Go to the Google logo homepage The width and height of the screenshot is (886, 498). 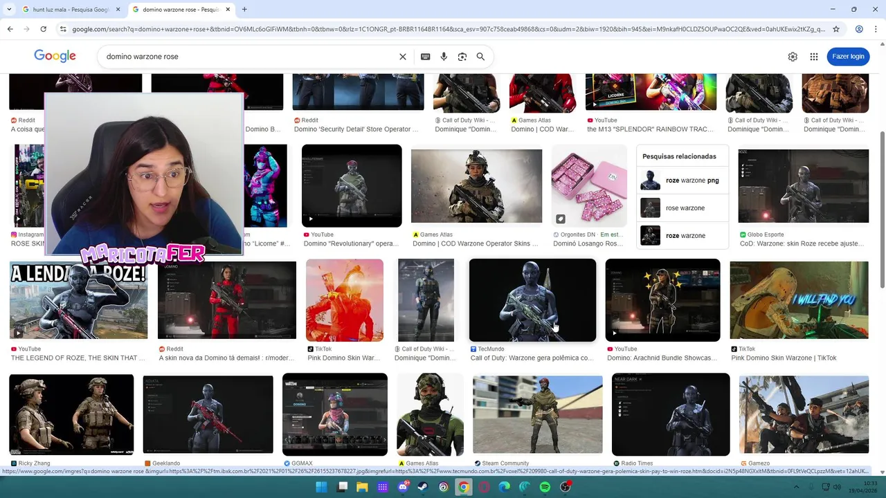click(x=55, y=57)
